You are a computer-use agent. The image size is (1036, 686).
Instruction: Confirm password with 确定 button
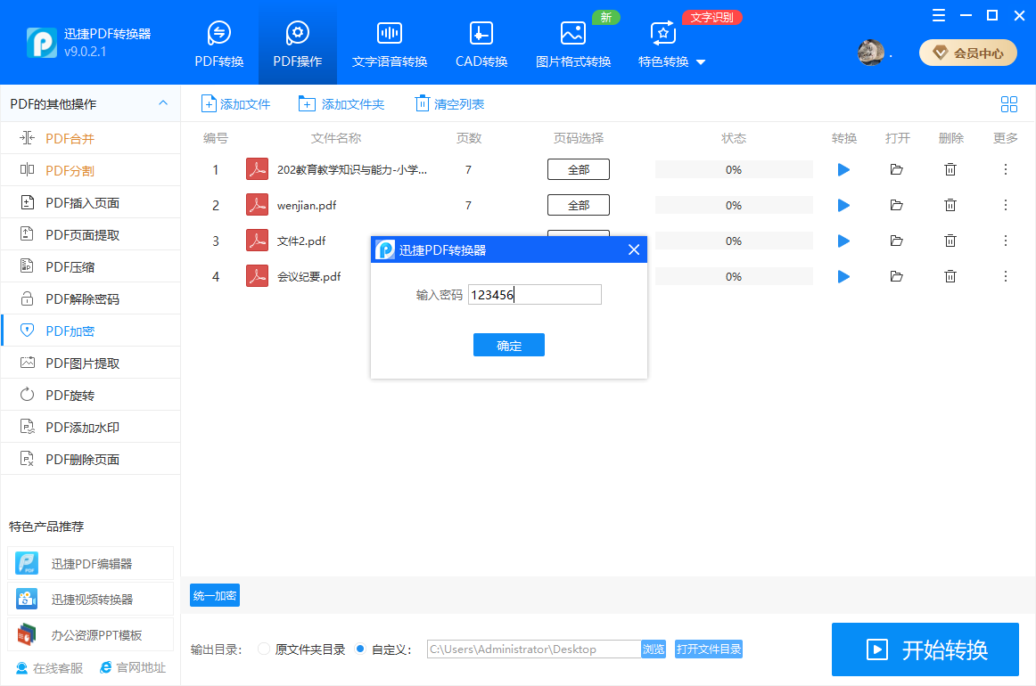[x=509, y=346]
